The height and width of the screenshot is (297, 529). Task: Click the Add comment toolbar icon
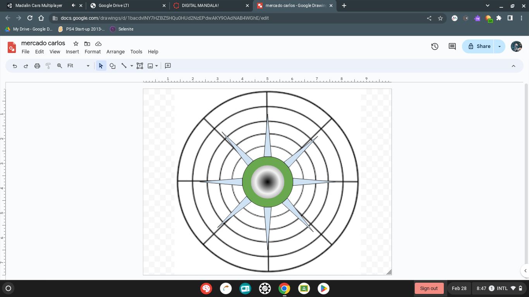tap(168, 66)
